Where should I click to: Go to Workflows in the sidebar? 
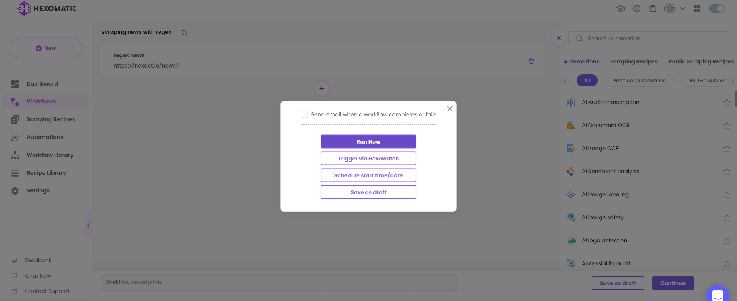46,101
